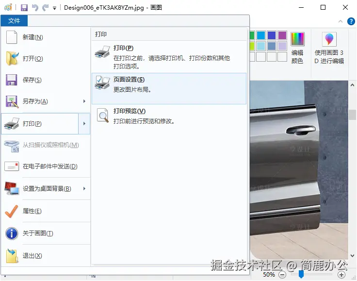Pick the light turquoise color swatch
Image resolution: width=357 pixels, height=281 pixels.
[x=261, y=46]
